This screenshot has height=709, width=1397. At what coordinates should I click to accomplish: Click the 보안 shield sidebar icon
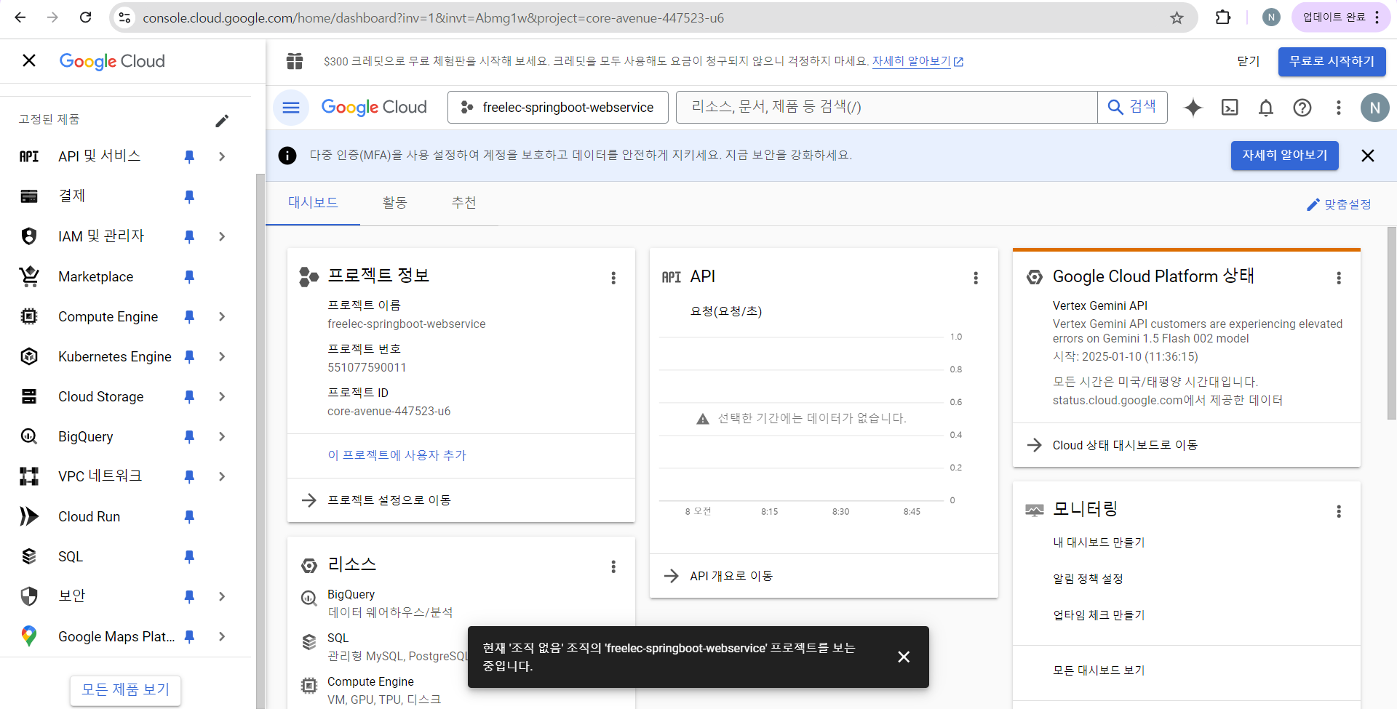coord(29,596)
